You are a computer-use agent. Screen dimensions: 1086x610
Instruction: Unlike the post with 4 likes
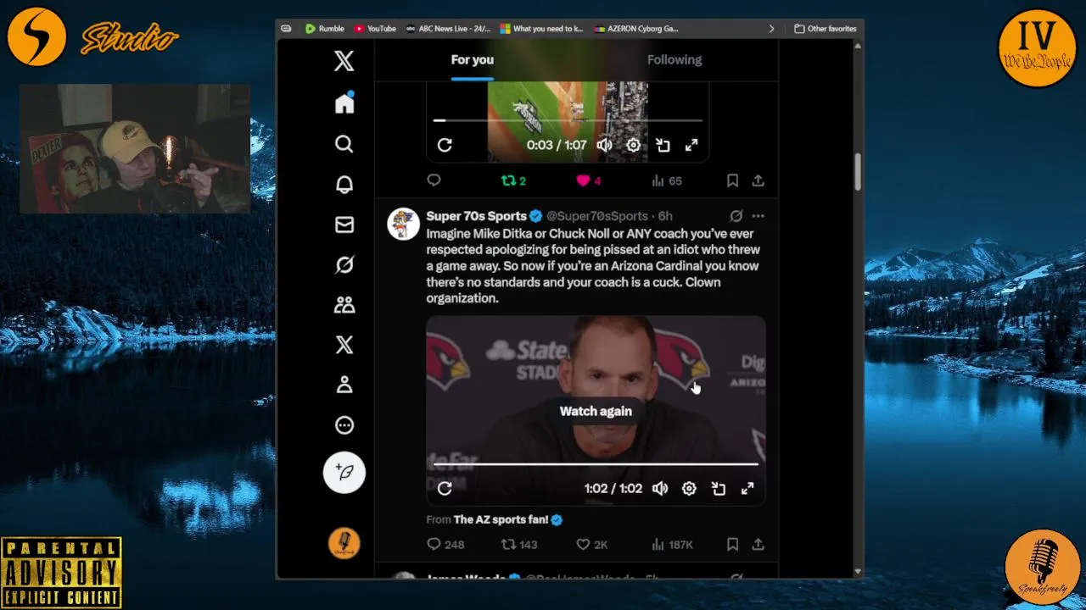point(588,180)
